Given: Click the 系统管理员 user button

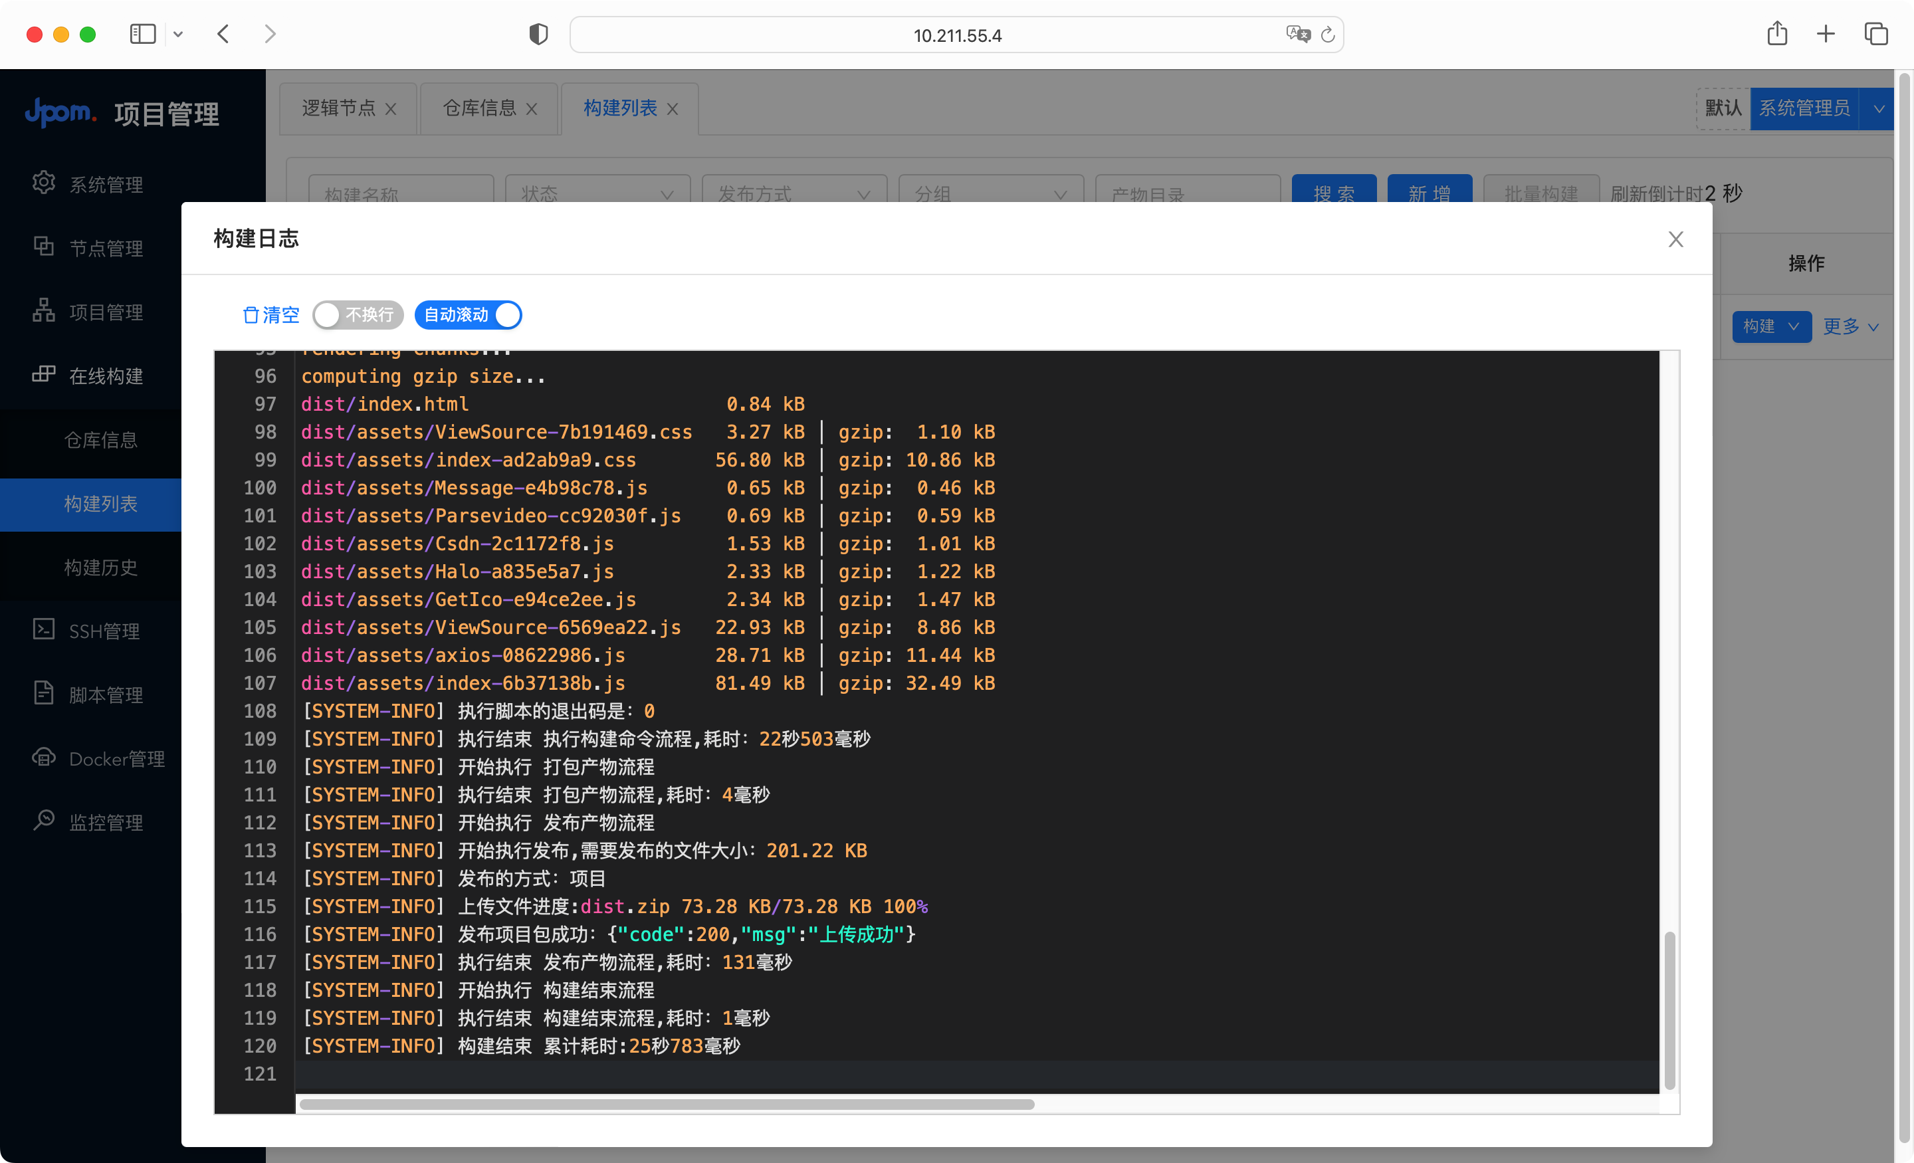Looking at the screenshot, I should (x=1804, y=109).
